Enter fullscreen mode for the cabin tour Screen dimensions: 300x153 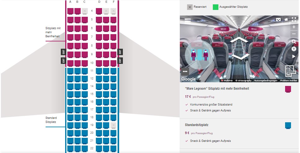pos(294,20)
